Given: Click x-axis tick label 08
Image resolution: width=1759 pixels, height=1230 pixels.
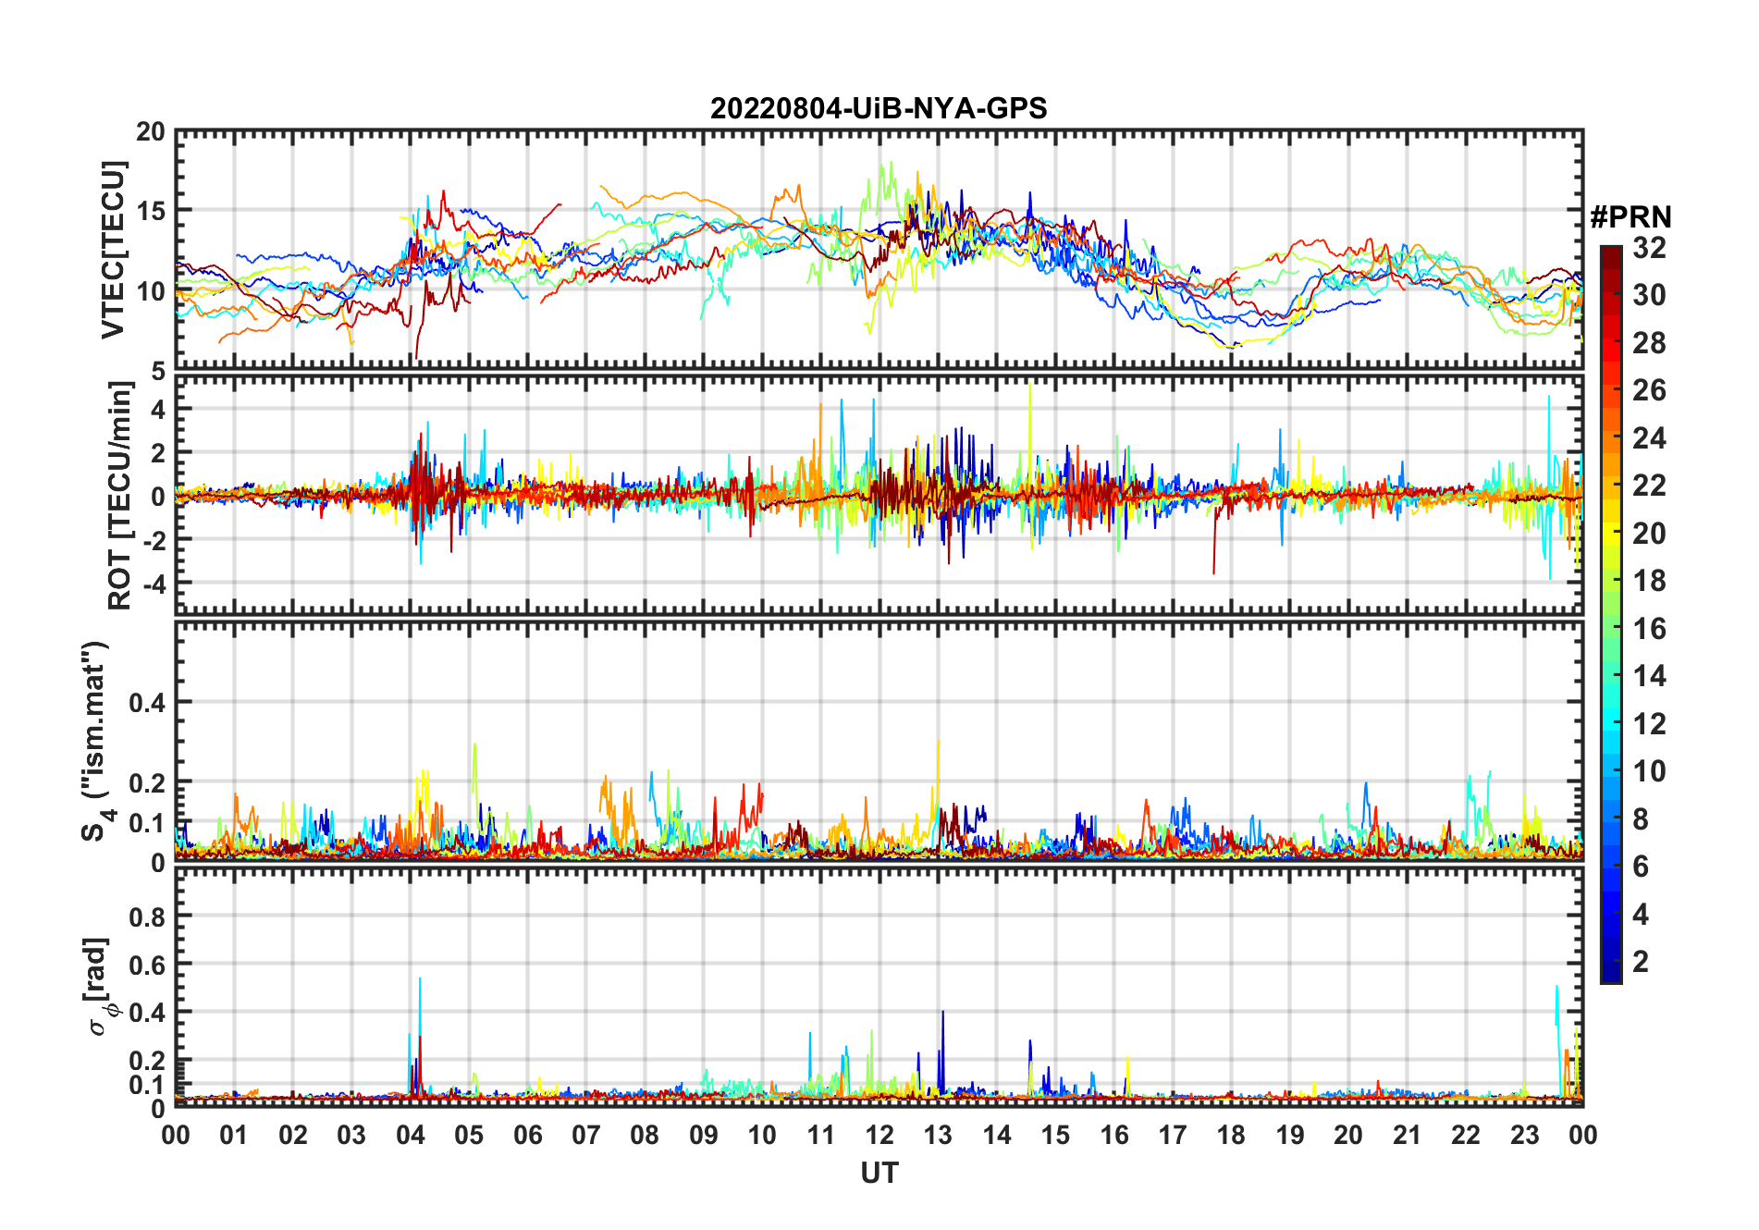Looking at the screenshot, I should pyautogui.click(x=645, y=1135).
